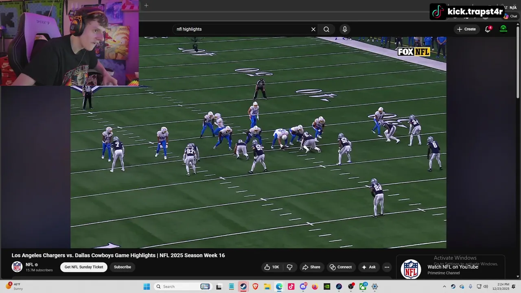Click the Steam icon in system tray
Screen dimensions: 521x293
[x=453, y=286]
